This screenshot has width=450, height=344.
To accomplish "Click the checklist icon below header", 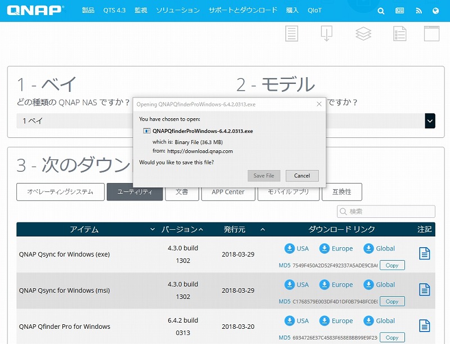I will [399, 33].
